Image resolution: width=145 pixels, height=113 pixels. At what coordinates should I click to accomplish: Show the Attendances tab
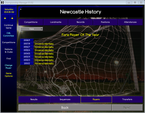(x=130, y=22)
